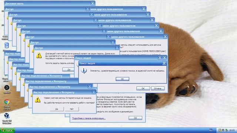237x133 pixels.
Task: Confirm OK in the Поиск людей message box
Action: [x=122, y=79]
